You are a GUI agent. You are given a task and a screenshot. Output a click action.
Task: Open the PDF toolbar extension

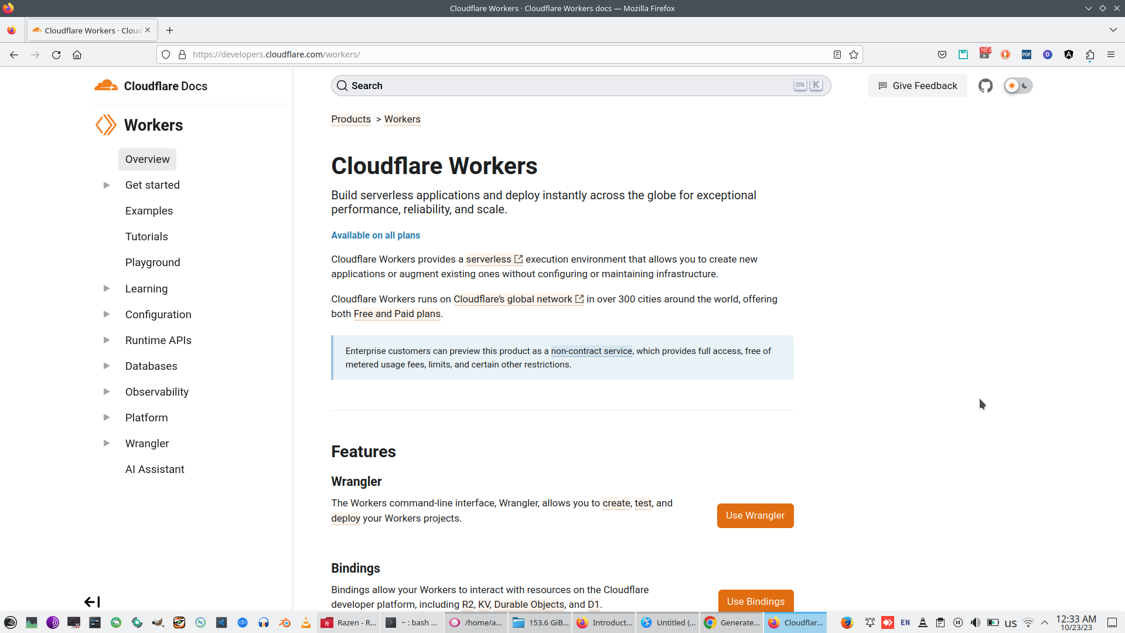[x=1027, y=55]
